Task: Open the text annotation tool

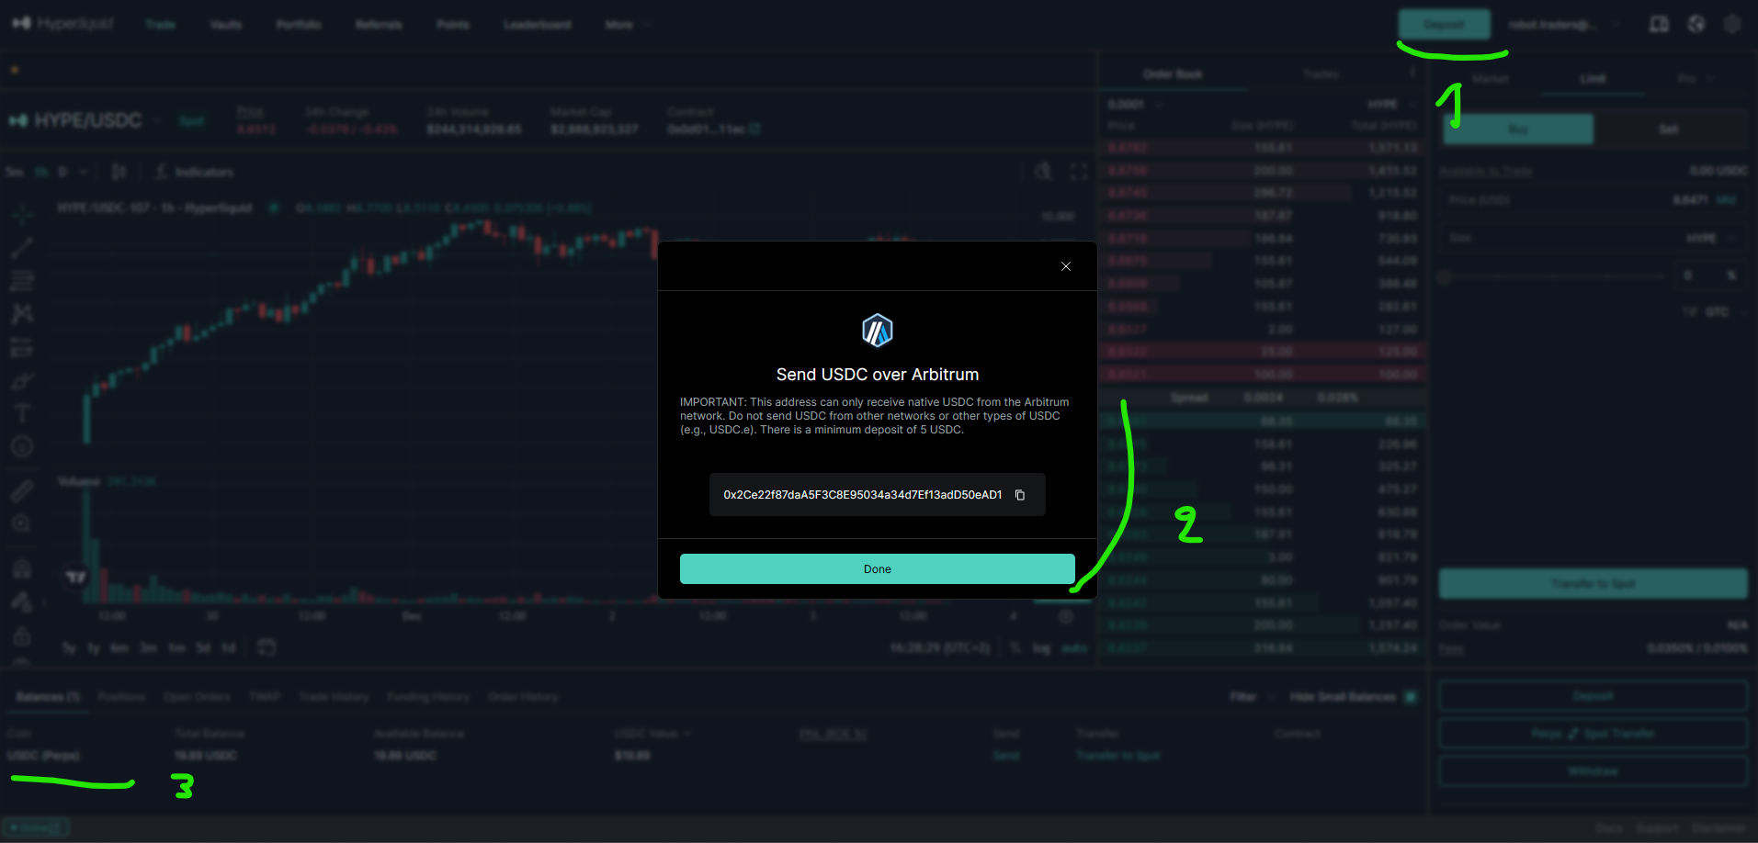Action: pyautogui.click(x=22, y=412)
